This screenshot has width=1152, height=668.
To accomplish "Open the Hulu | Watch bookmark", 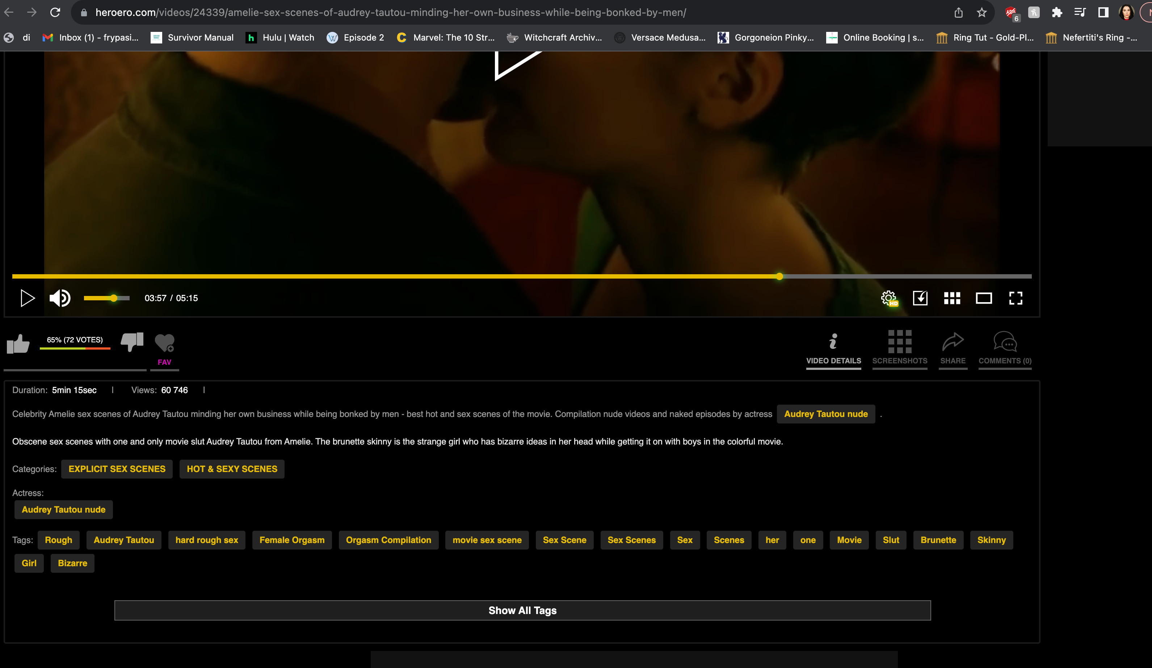I will [x=280, y=38].
